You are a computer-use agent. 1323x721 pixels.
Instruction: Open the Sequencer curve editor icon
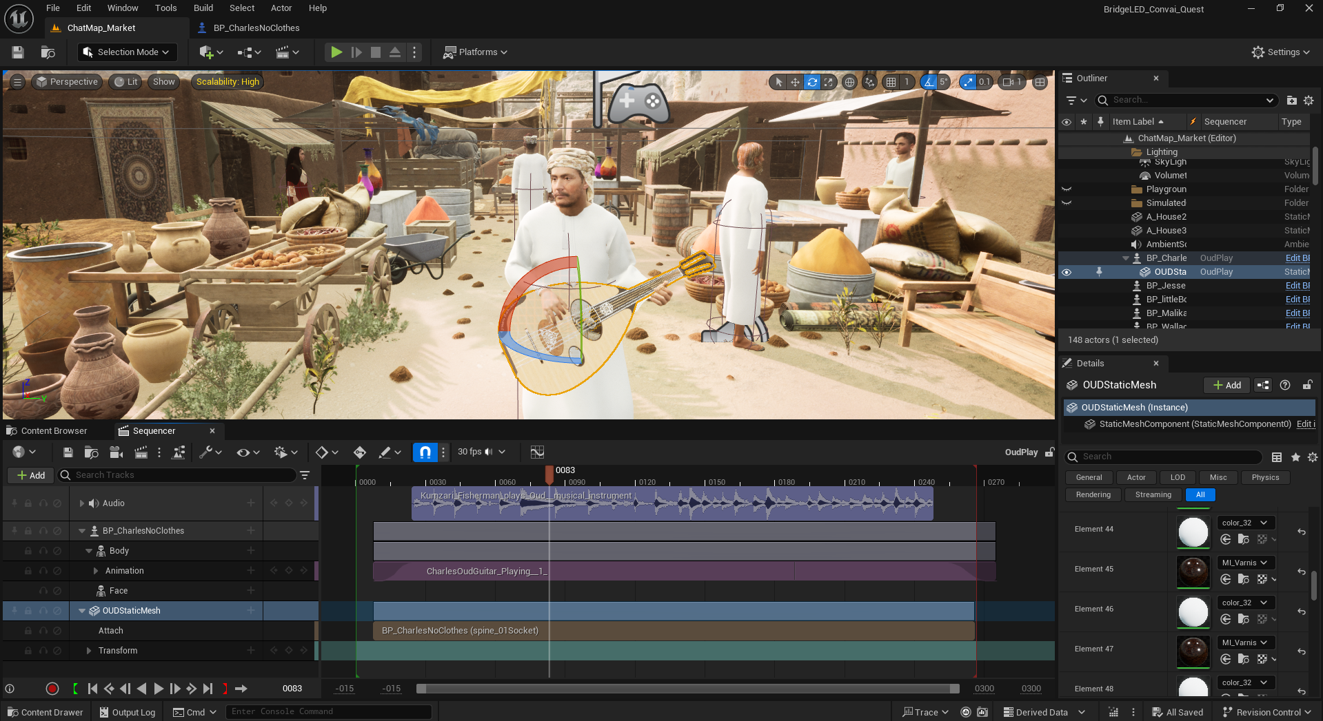(537, 452)
